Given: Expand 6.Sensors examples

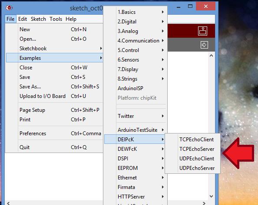Looking at the screenshot, I should [135, 59].
